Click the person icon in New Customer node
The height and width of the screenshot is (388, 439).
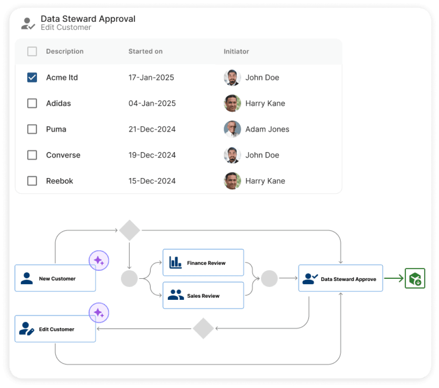coord(27,278)
